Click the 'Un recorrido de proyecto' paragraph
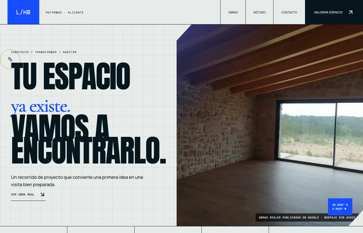The height and width of the screenshot is (233, 363). 77,181
